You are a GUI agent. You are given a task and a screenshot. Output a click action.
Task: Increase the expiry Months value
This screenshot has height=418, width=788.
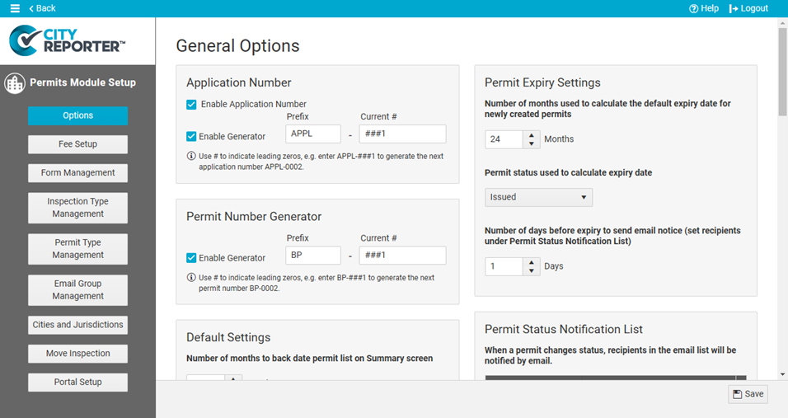[x=531, y=136]
